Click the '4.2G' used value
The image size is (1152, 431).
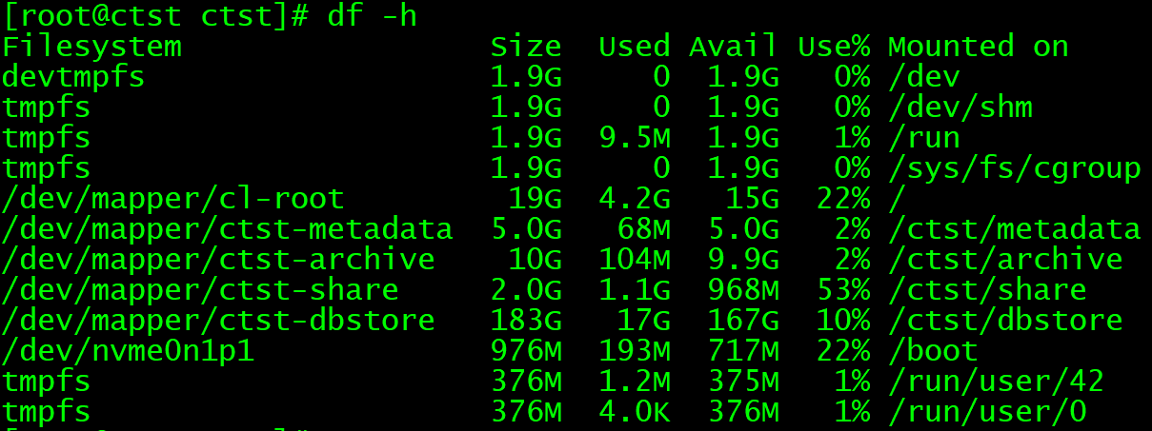click(635, 199)
